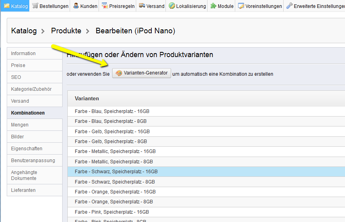Switch to the Preise tab
Screen dimensions: 345x222
[34, 65]
